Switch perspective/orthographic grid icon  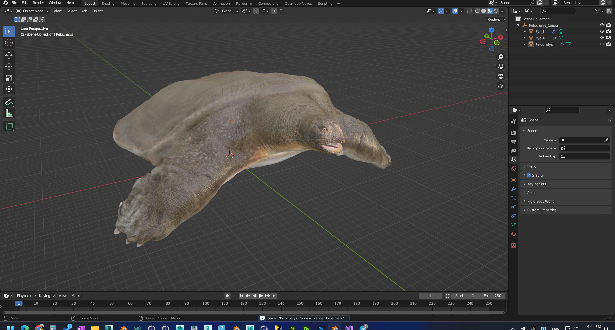(501, 86)
